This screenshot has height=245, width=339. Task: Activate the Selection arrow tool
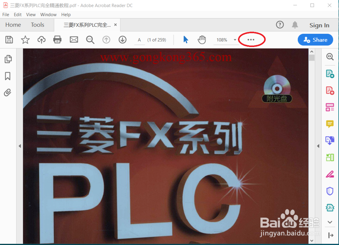[185, 40]
